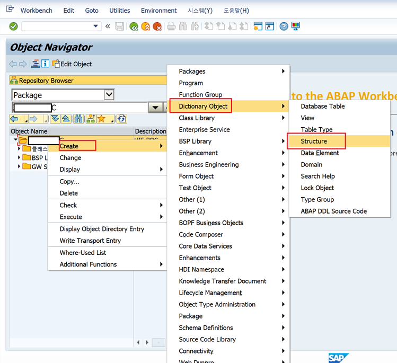Screen dimensions: 397x363
Task: Select Dictionary Object in the submenu
Action: point(228,106)
